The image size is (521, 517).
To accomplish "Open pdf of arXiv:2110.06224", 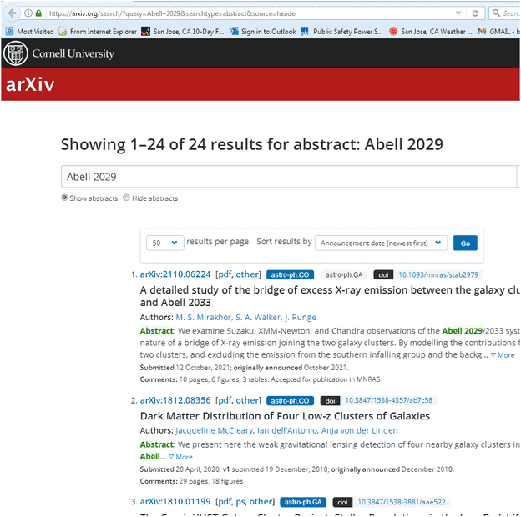I will coord(225,274).
